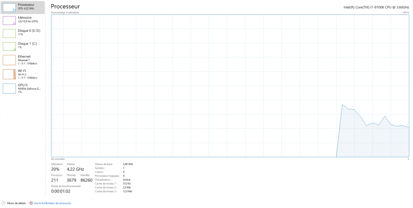Click the Cache de niveau 2 2,0 Mo value

127,187
